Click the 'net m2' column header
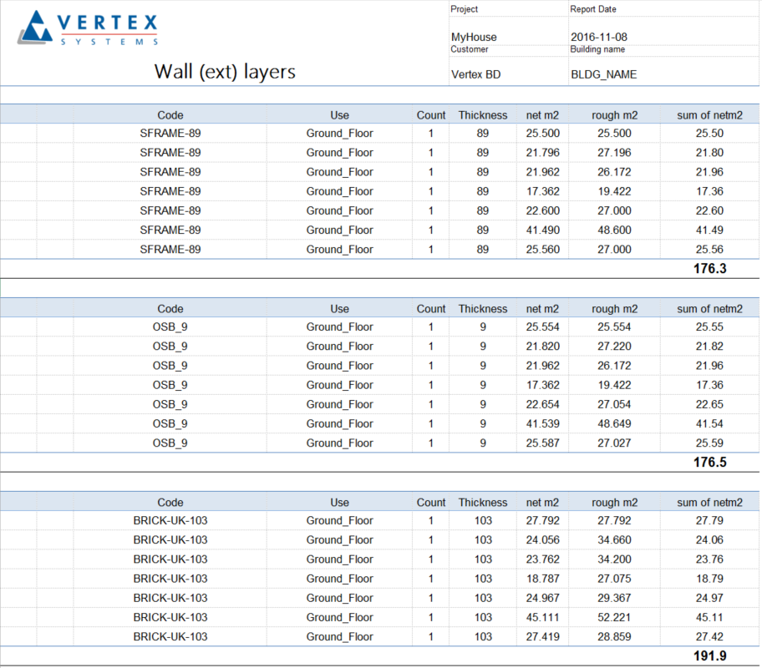 tap(542, 114)
